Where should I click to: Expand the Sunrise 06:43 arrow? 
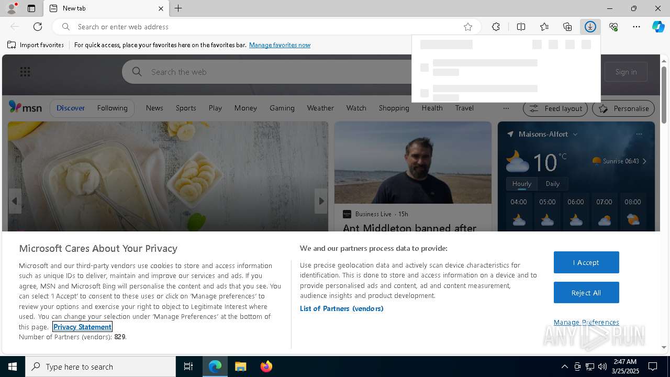[x=644, y=161]
